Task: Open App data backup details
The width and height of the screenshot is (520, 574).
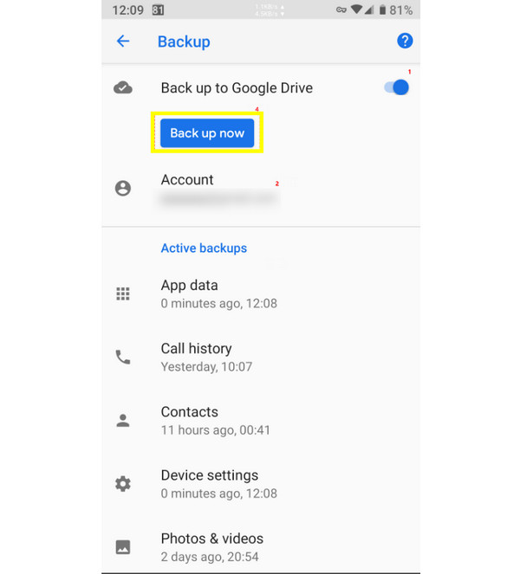Action: coord(261,294)
